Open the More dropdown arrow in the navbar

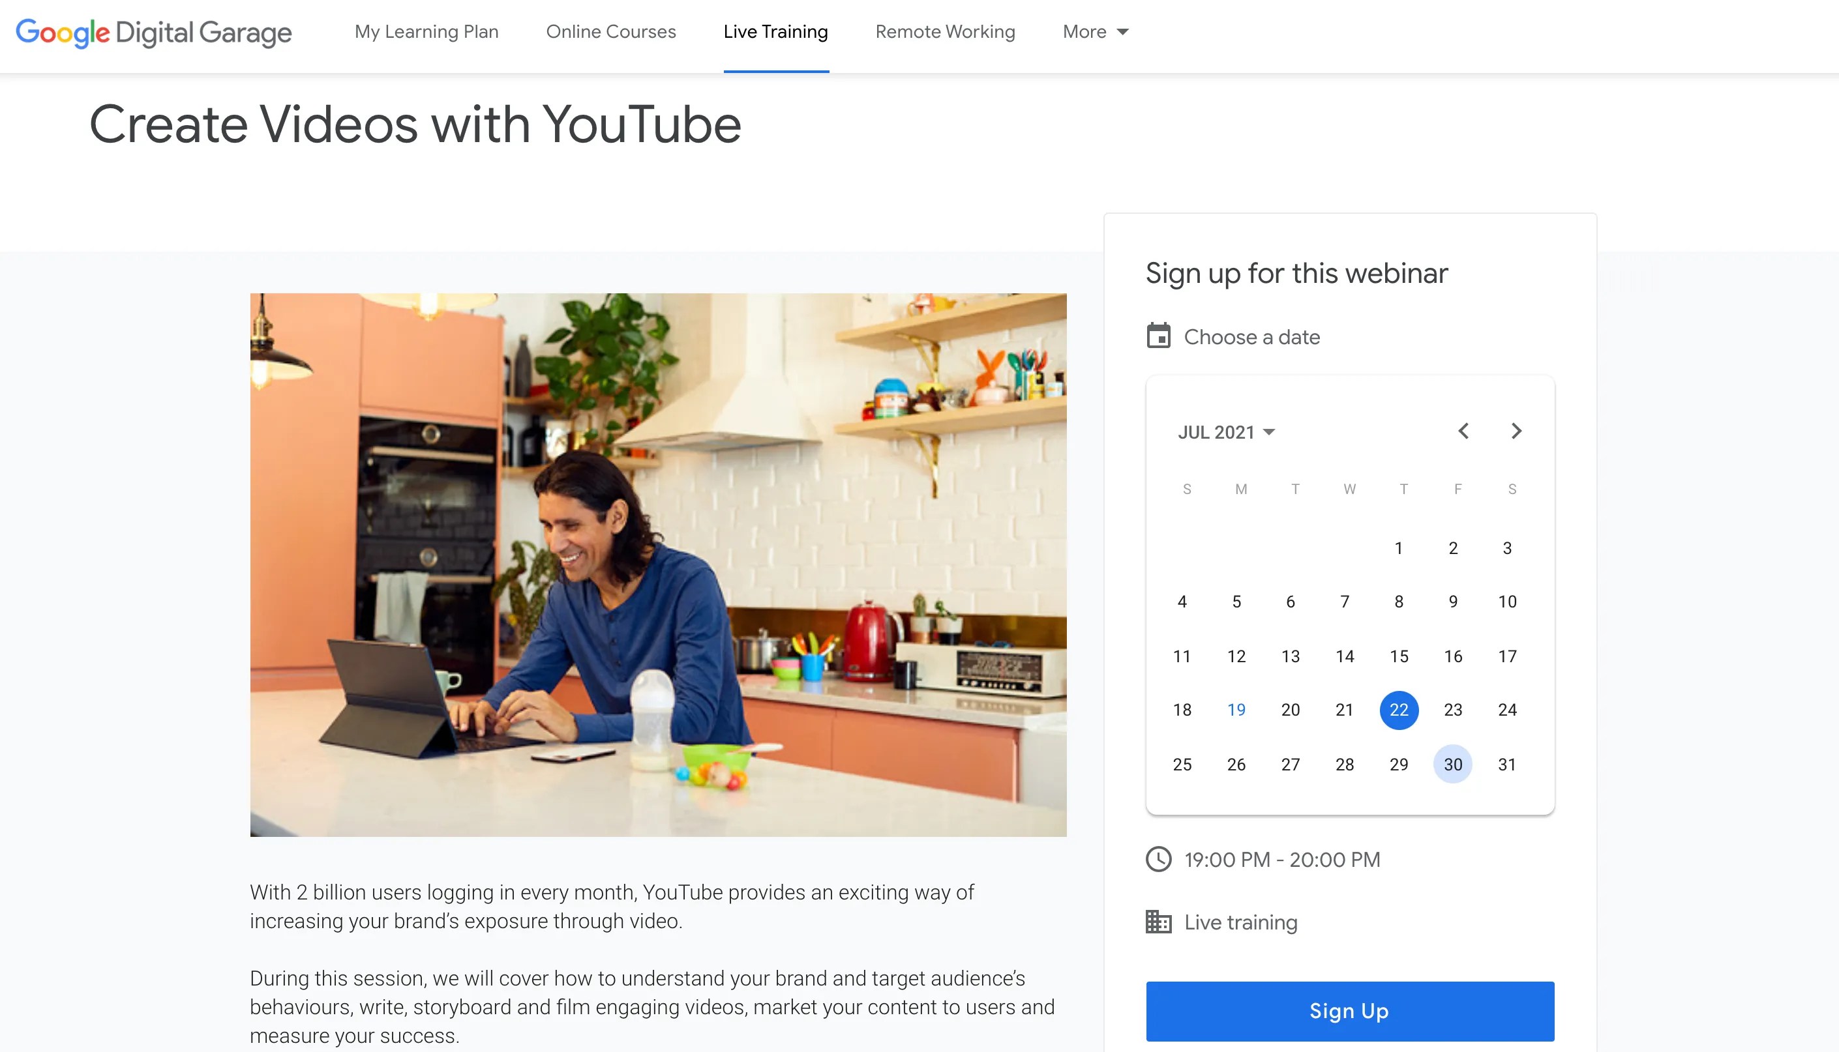click(1121, 33)
